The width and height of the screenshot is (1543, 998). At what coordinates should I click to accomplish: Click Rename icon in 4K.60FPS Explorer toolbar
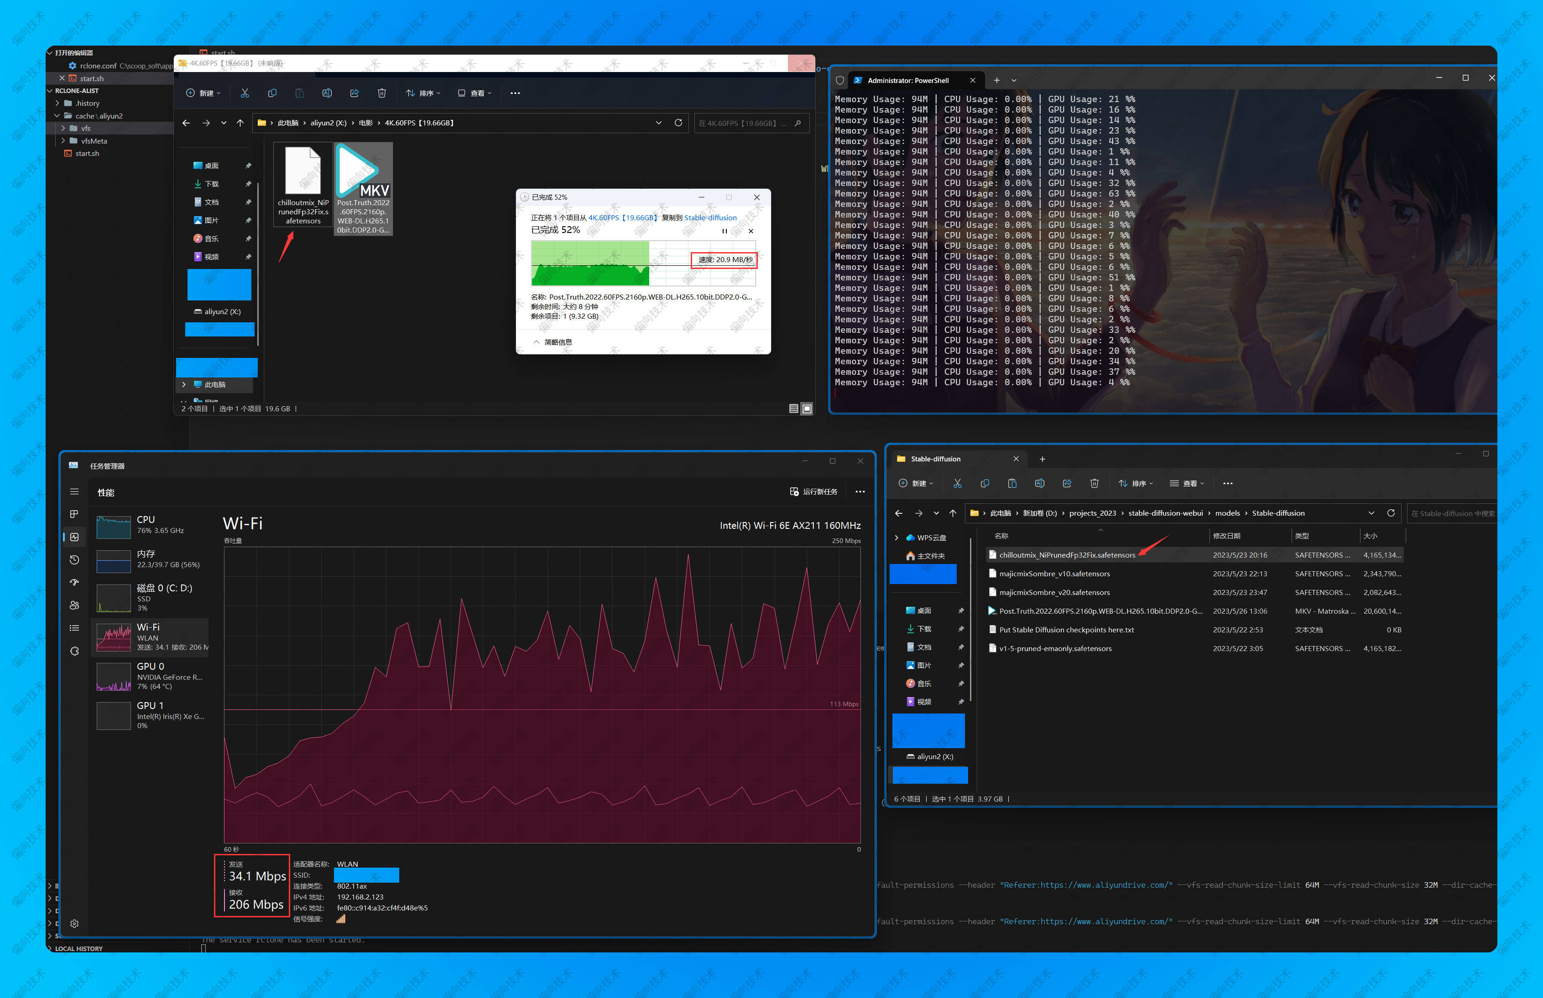327,93
